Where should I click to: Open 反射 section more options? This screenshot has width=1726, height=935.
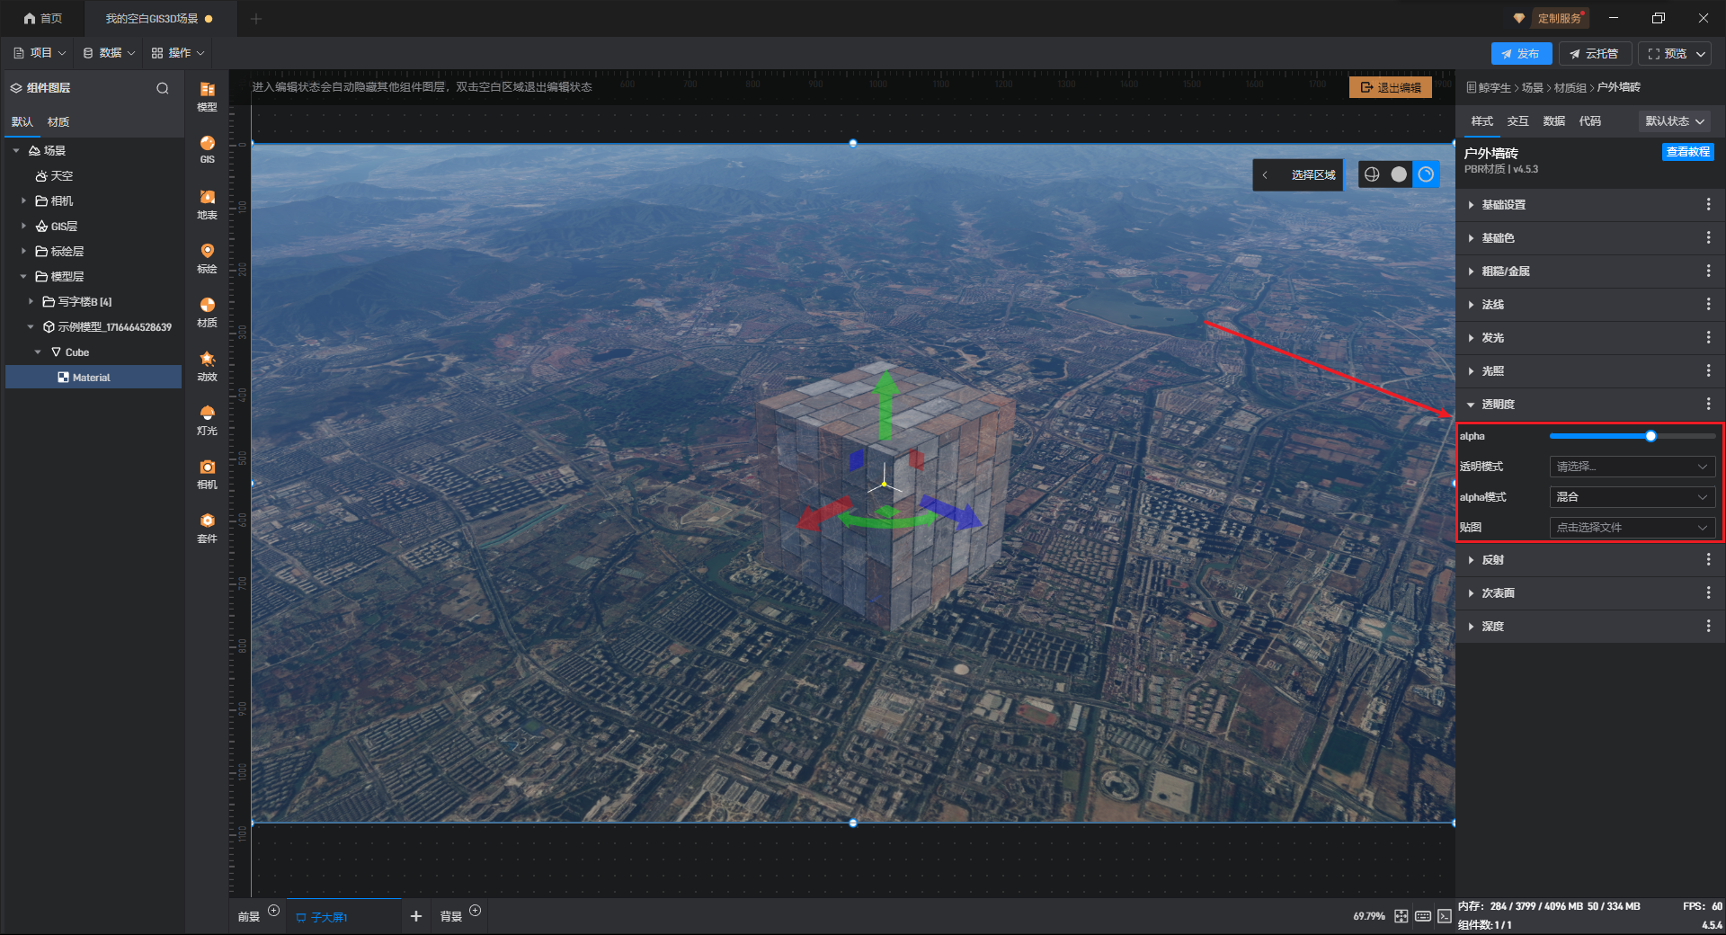pos(1708,560)
